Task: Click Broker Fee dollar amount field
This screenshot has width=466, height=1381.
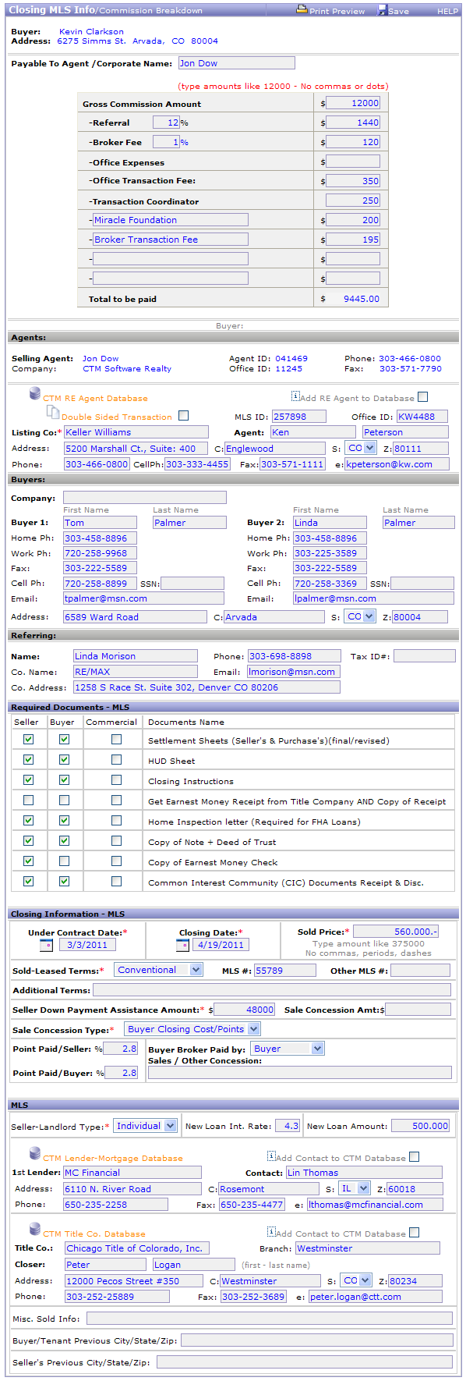Action: 353,142
